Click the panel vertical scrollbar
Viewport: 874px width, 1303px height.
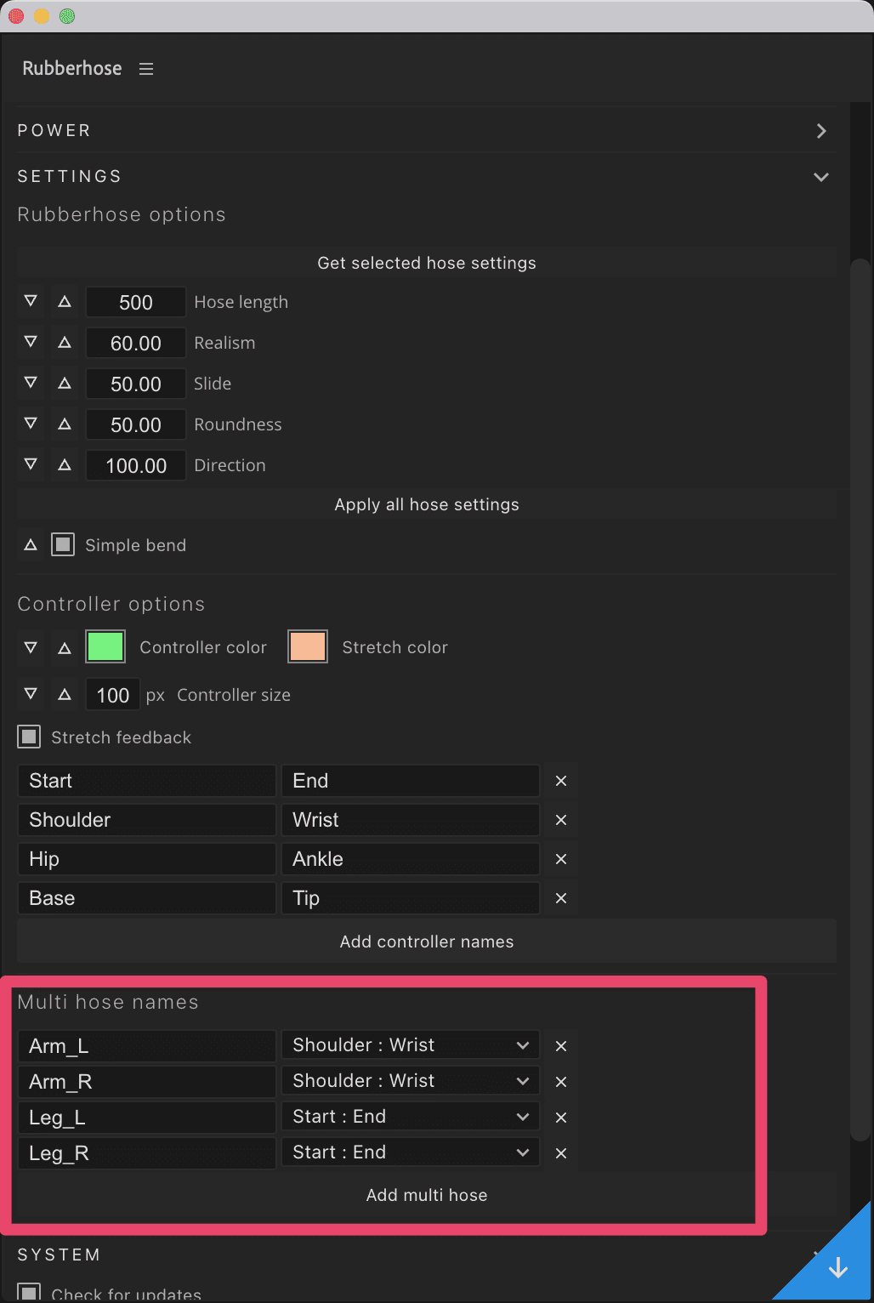pyautogui.click(x=860, y=699)
